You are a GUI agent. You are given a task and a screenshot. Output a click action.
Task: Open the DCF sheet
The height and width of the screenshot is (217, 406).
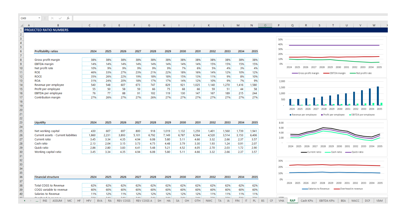point(368,201)
